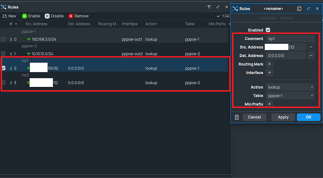This screenshot has width=323, height=178.
Task: Cancel the rule dialog
Action: (x=254, y=117)
